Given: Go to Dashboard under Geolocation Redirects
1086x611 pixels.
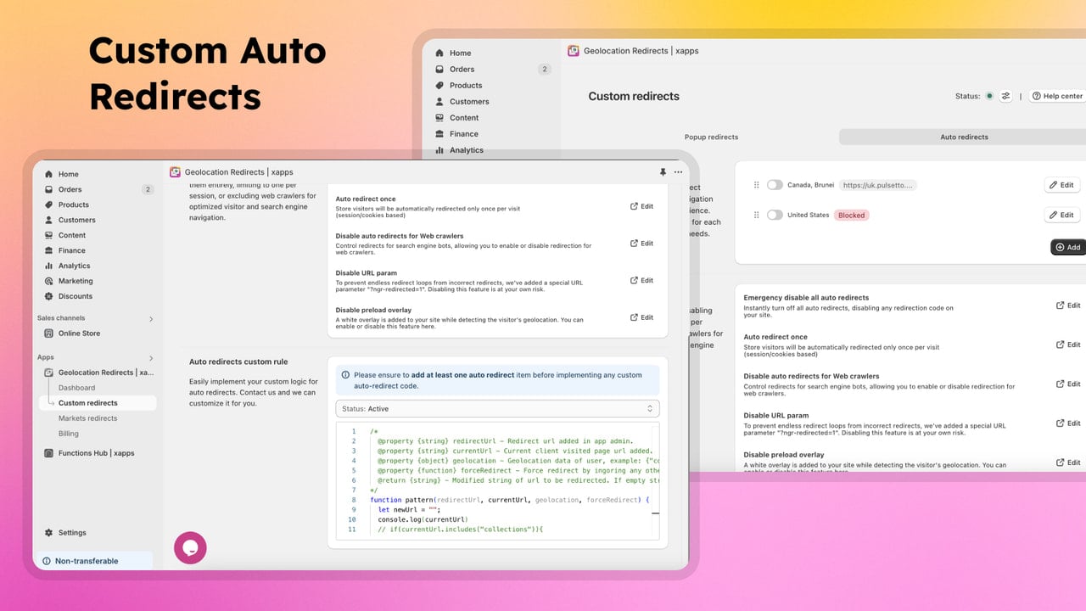Looking at the screenshot, I should (76, 388).
